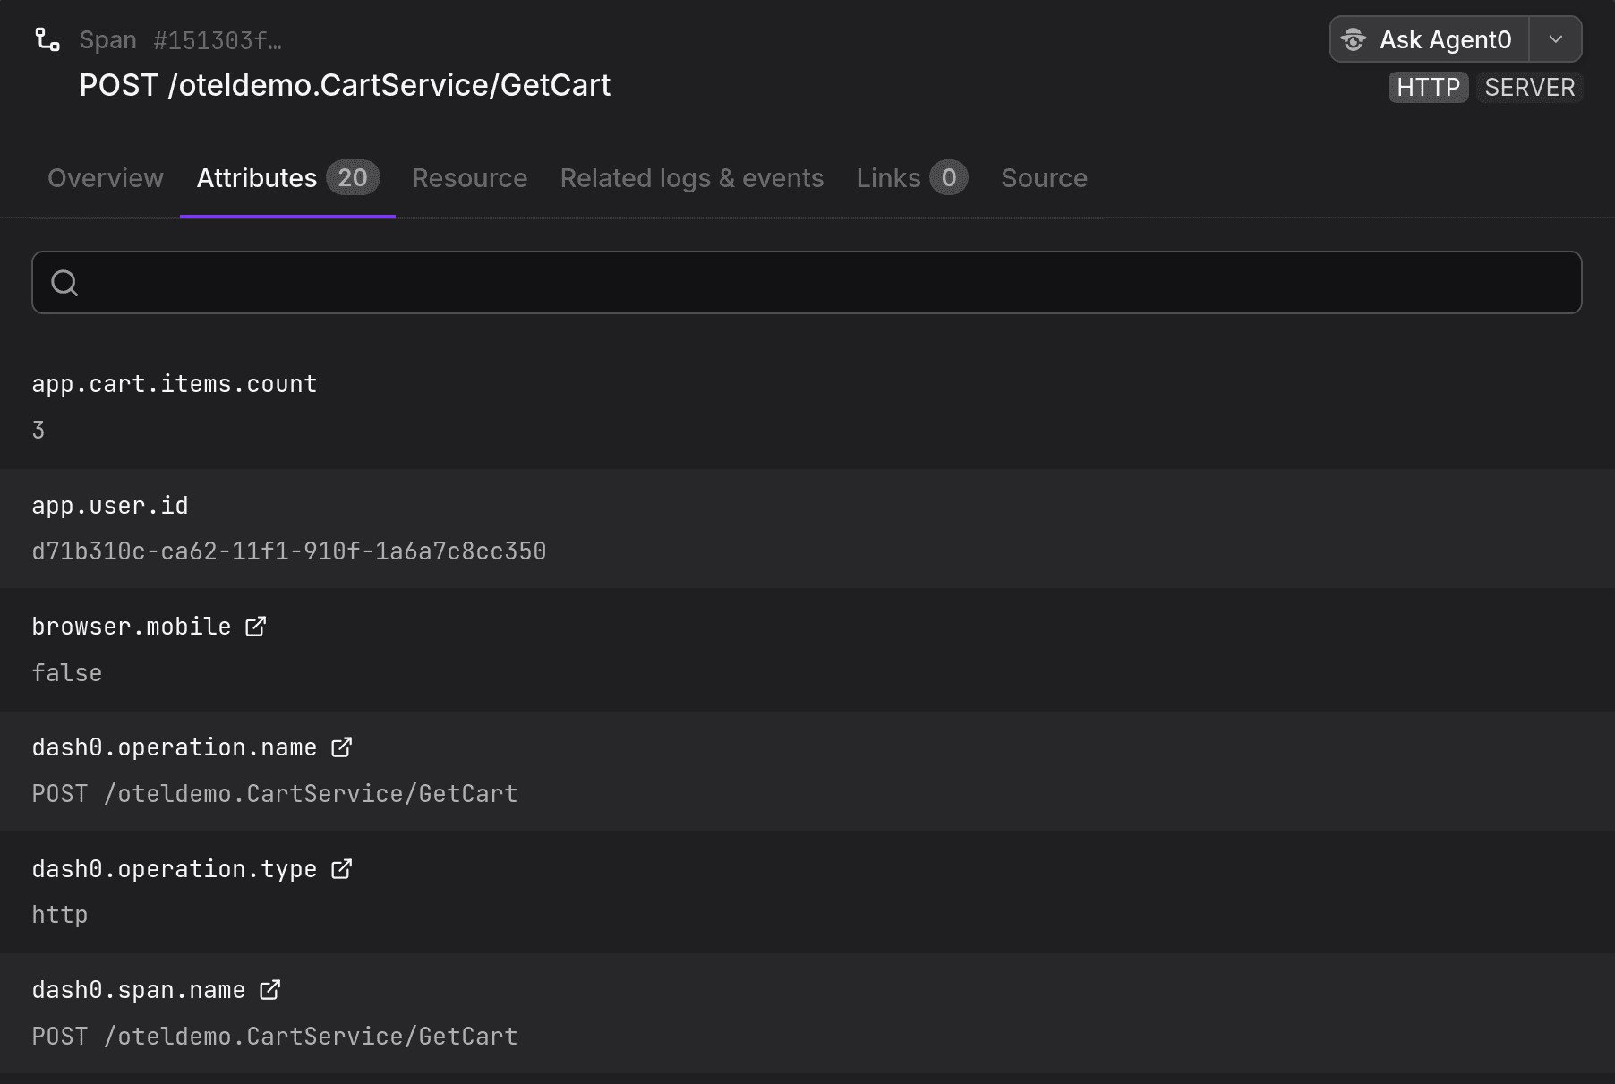The image size is (1615, 1084).
Task: Click the dash0.span.name attribute label
Action: pos(139,990)
